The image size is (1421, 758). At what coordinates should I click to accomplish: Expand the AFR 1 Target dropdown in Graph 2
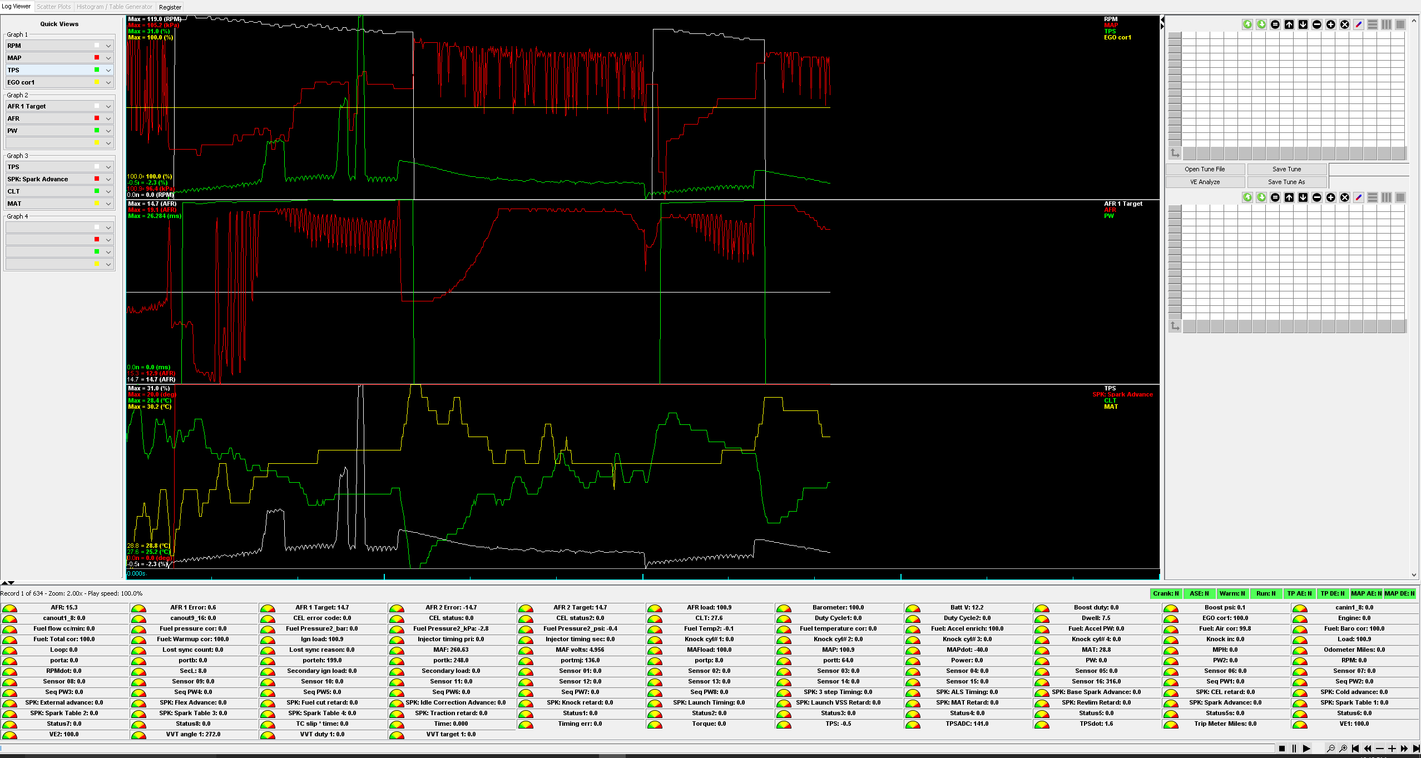click(x=108, y=107)
